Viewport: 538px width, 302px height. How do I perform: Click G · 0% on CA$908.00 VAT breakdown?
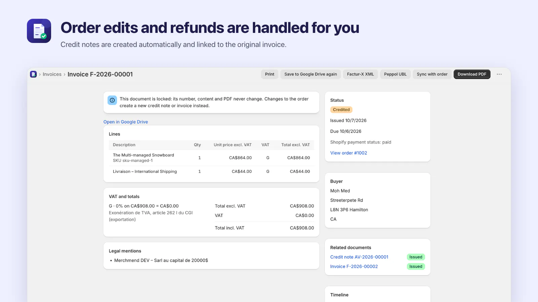(x=144, y=206)
